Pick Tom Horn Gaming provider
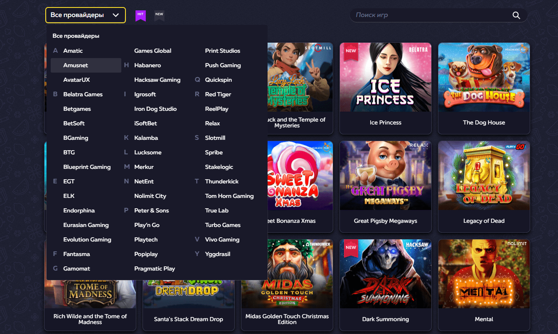The image size is (558, 334). (x=229, y=196)
